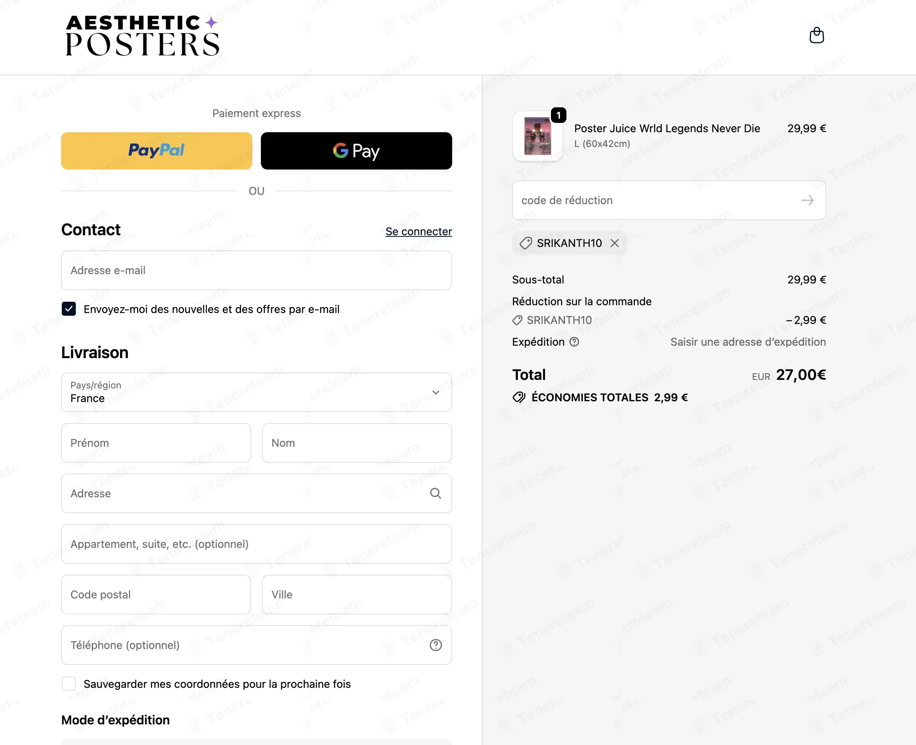
Task: Click the Juice Wrld poster thumbnail
Action: [x=538, y=136]
